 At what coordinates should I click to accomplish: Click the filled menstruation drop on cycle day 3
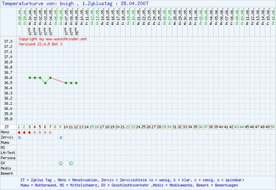[x=29, y=132]
